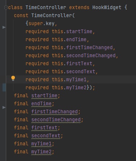Click the gutter arrow beside endTime field
136x161 pixels.
pyautogui.click(x=4, y=107)
